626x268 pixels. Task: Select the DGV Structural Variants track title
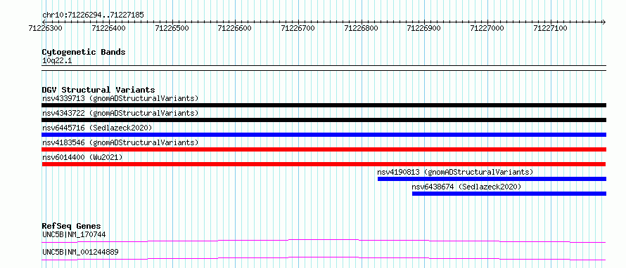click(98, 90)
